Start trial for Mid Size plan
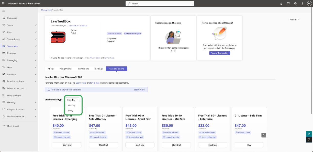This screenshot has width=313, height=152. 176,145
